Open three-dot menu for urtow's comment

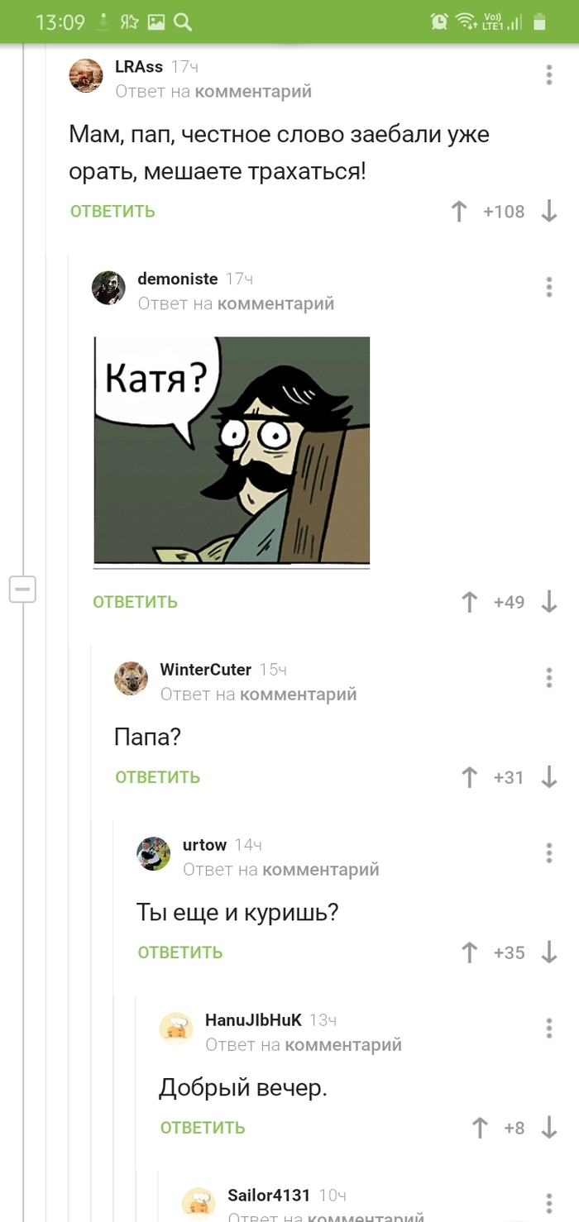pyautogui.click(x=549, y=852)
